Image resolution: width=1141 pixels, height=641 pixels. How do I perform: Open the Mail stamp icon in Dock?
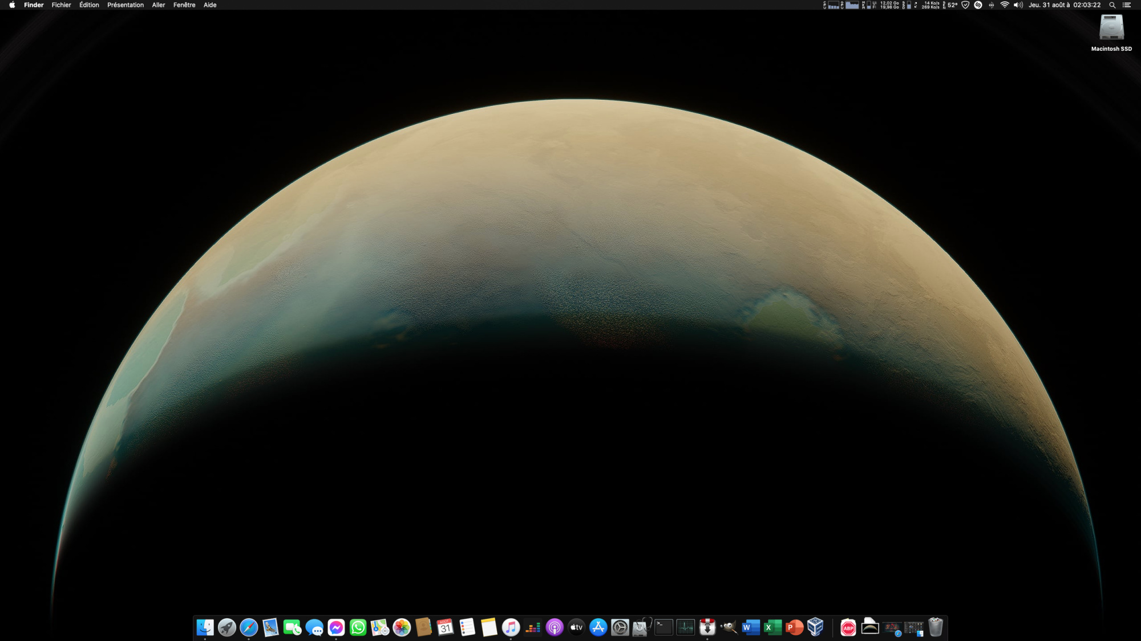(x=270, y=627)
